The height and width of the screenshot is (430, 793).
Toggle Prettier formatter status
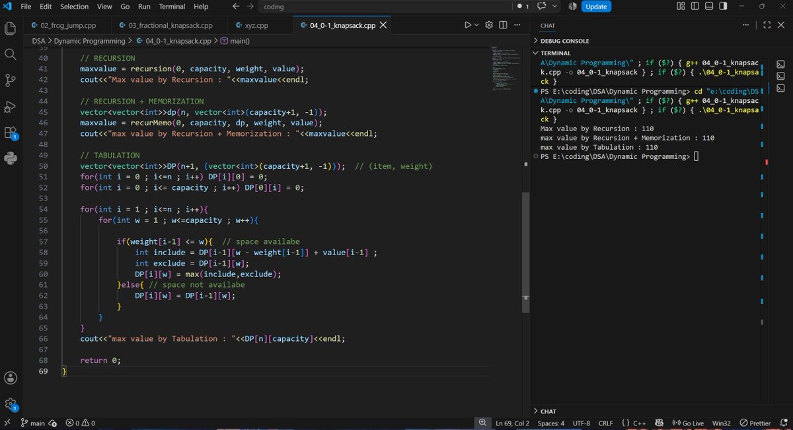(756, 423)
